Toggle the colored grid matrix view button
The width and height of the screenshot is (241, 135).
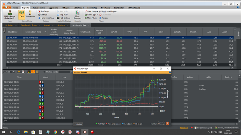coord(29,72)
